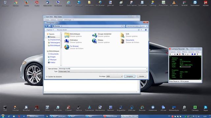Viewport: 211px width, 118px height.
Task: Select Musique in sidebar libraries
Action: click(52, 60)
